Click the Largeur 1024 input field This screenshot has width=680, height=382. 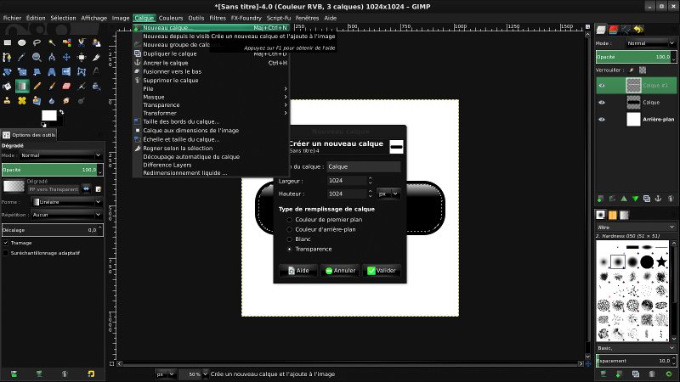[347, 181]
